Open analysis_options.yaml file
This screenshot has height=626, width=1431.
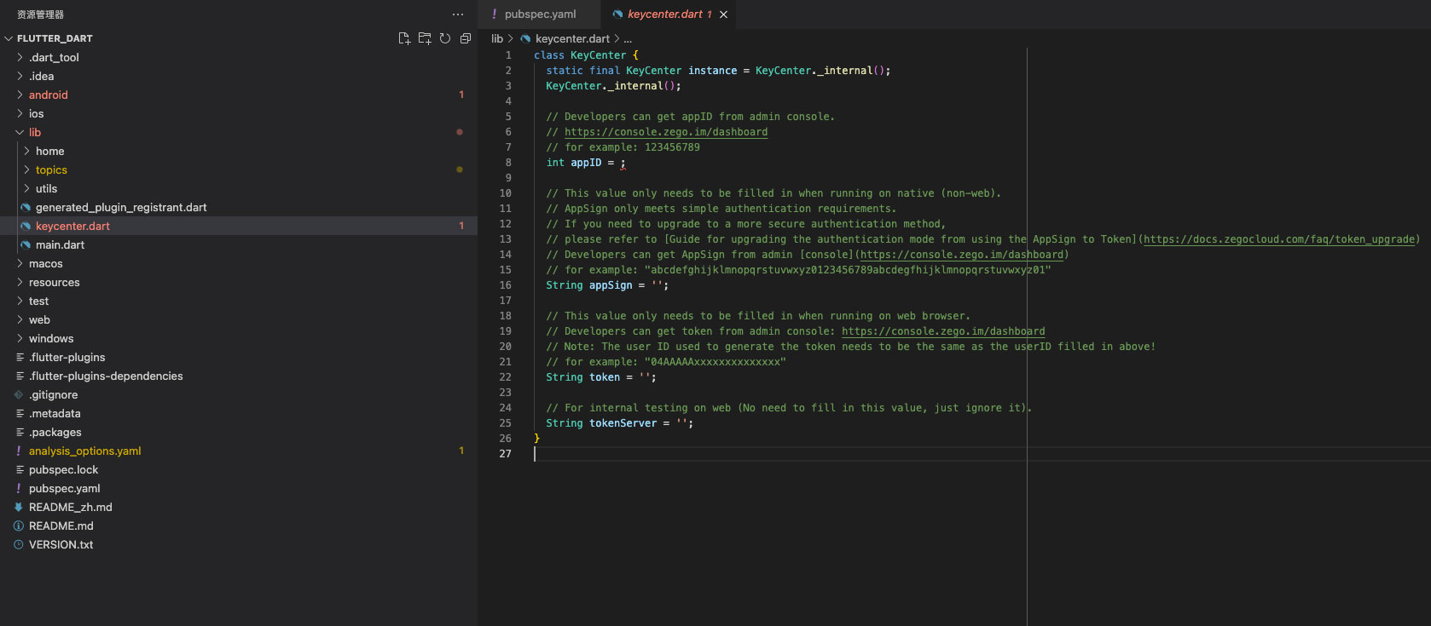coord(84,451)
